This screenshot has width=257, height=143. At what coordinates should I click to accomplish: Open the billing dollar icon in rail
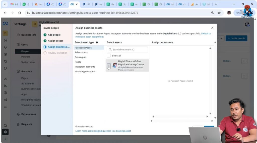(6, 93)
